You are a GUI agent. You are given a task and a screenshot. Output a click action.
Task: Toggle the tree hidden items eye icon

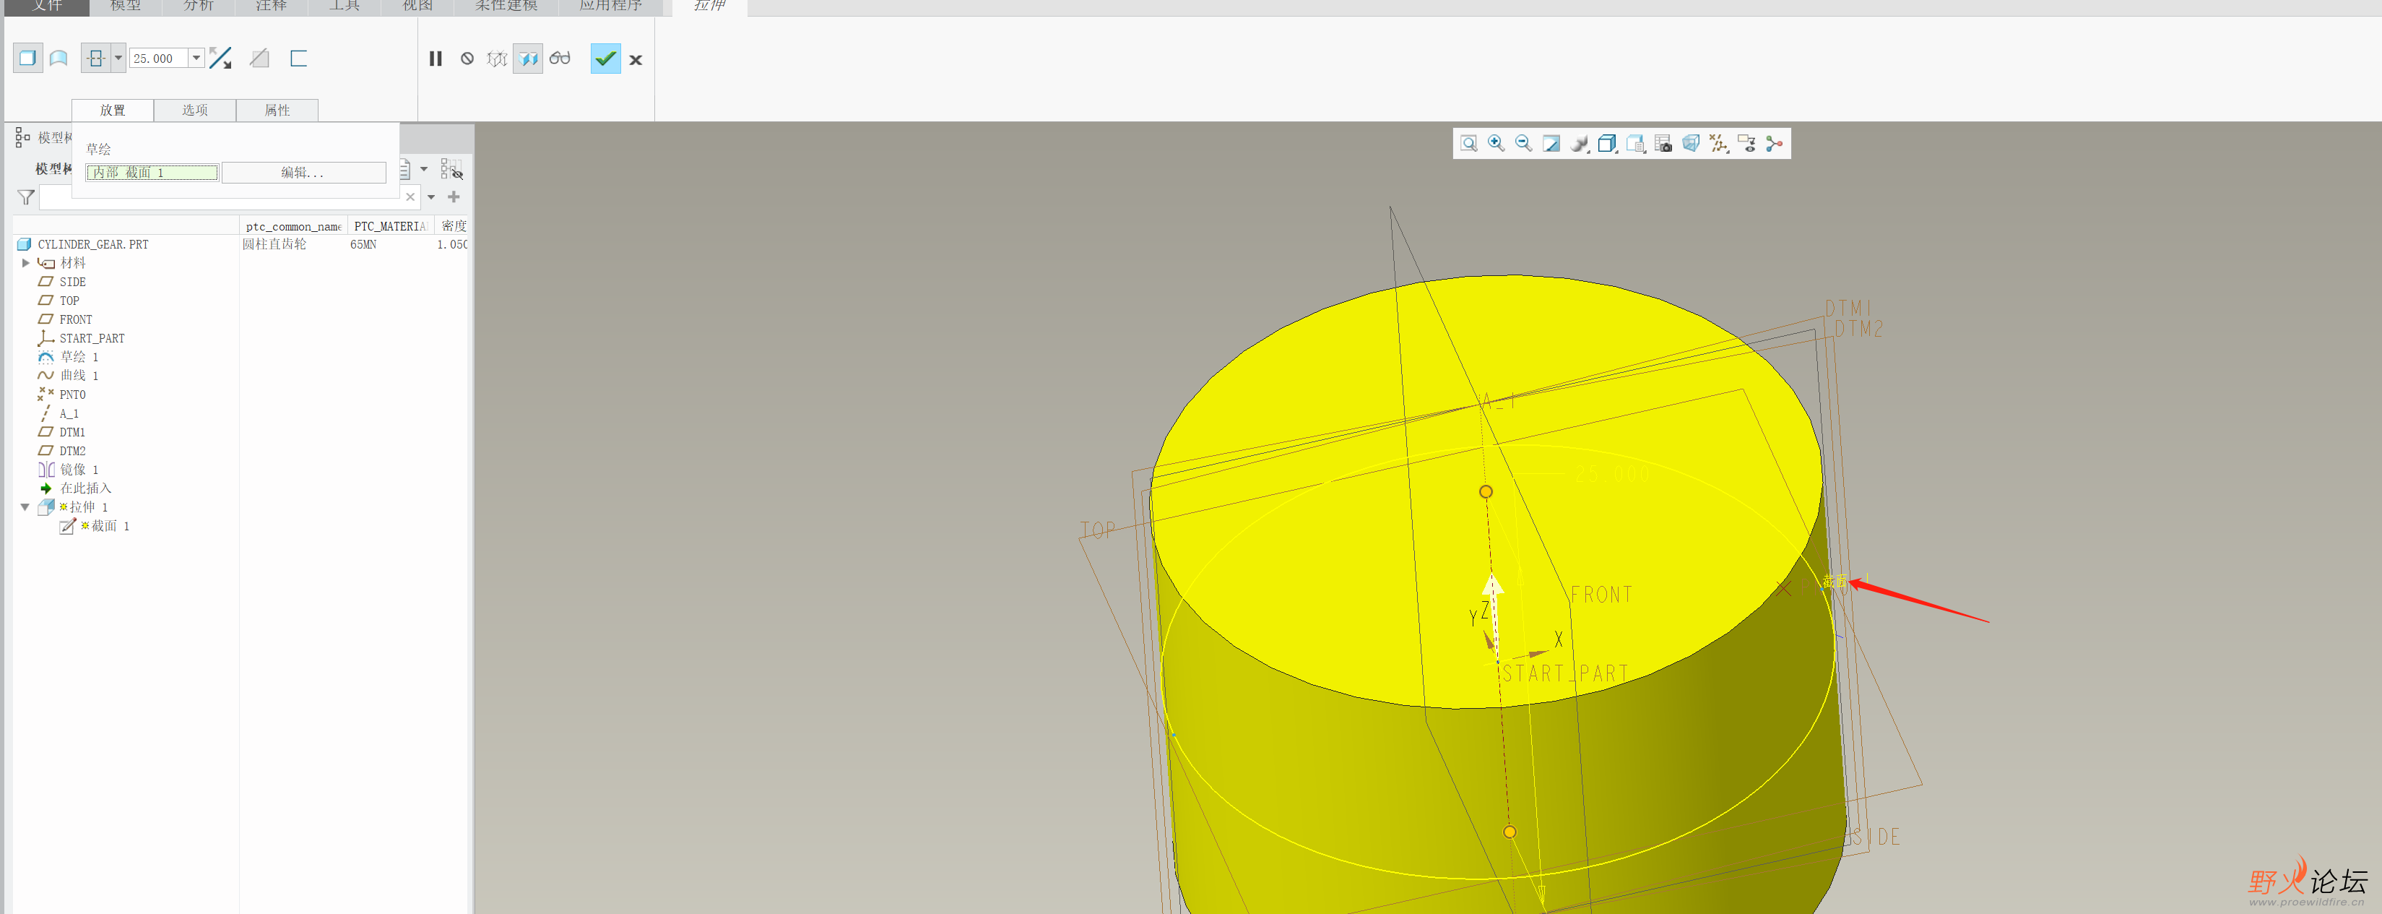(451, 169)
